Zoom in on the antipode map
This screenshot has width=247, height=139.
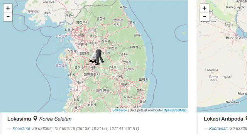point(204,8)
